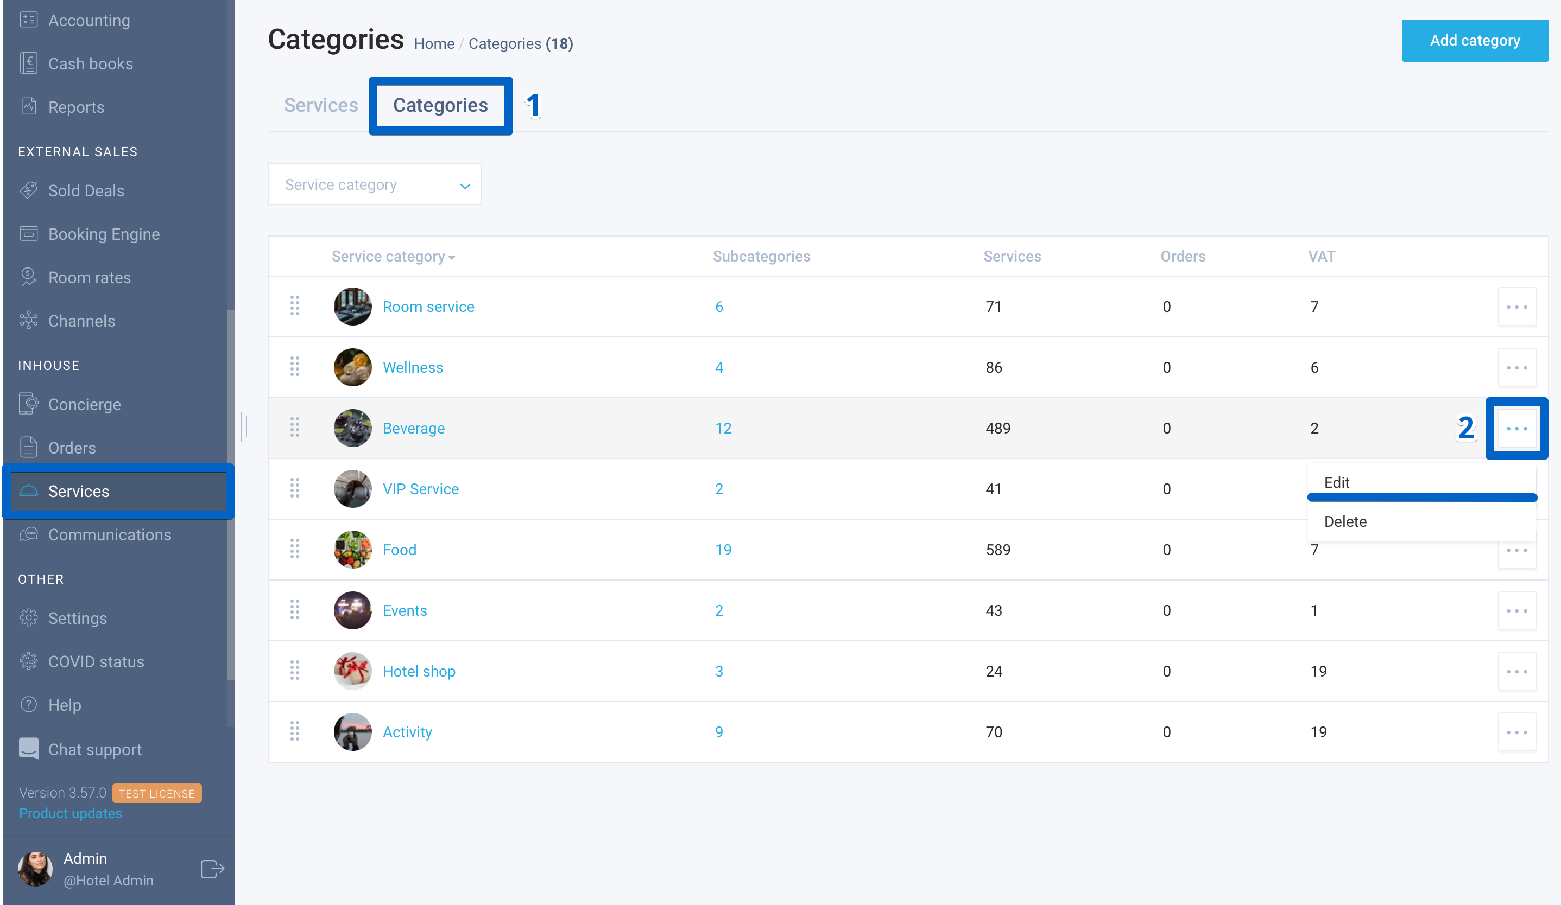The image size is (1561, 905).
Task: Open Channels from the sidebar icon
Action: [28, 321]
